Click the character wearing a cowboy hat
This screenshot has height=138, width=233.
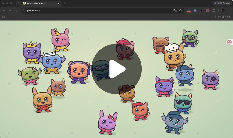[127, 94]
